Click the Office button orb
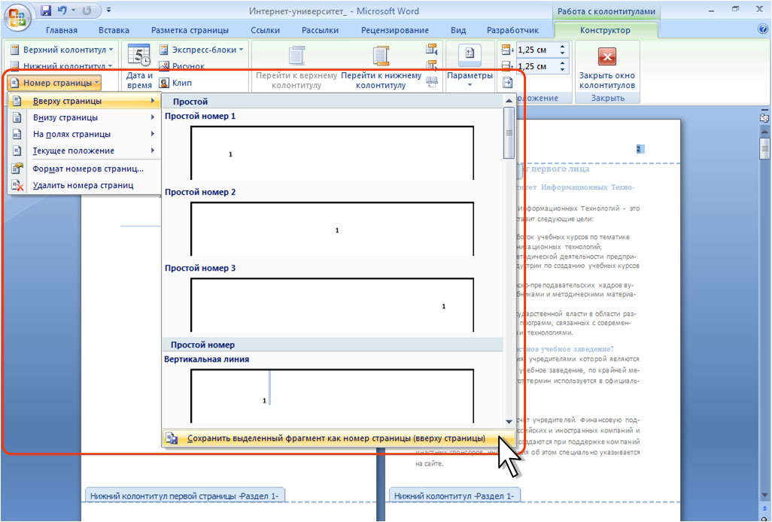Image resolution: width=772 pixels, height=522 pixels. (x=17, y=18)
